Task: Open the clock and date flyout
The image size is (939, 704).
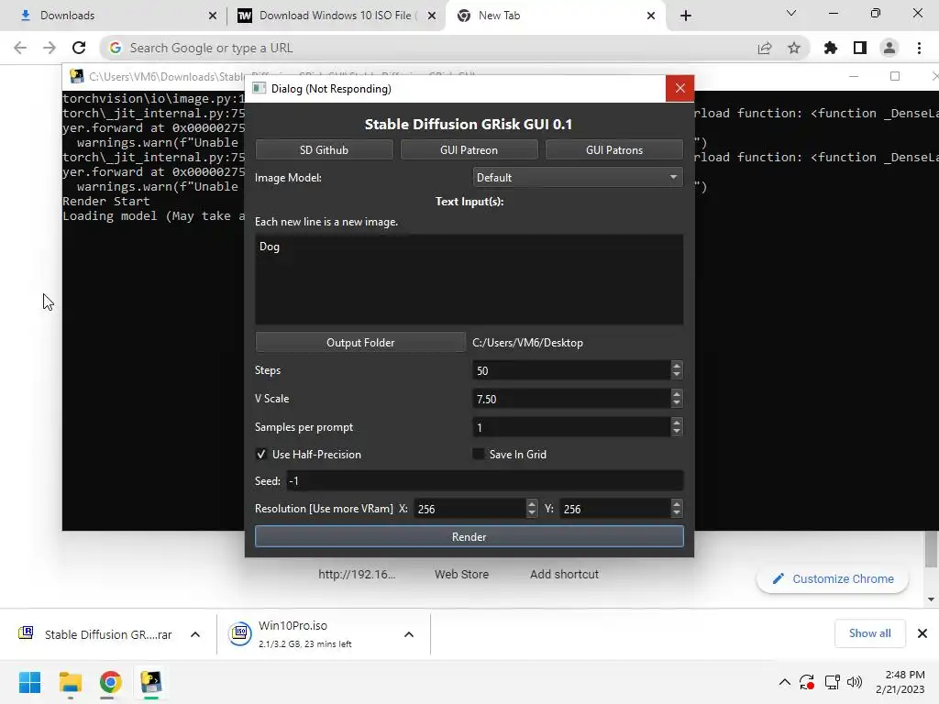Action: click(x=900, y=682)
